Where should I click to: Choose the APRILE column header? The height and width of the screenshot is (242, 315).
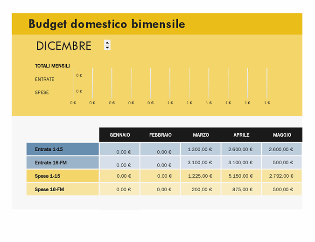click(241, 135)
